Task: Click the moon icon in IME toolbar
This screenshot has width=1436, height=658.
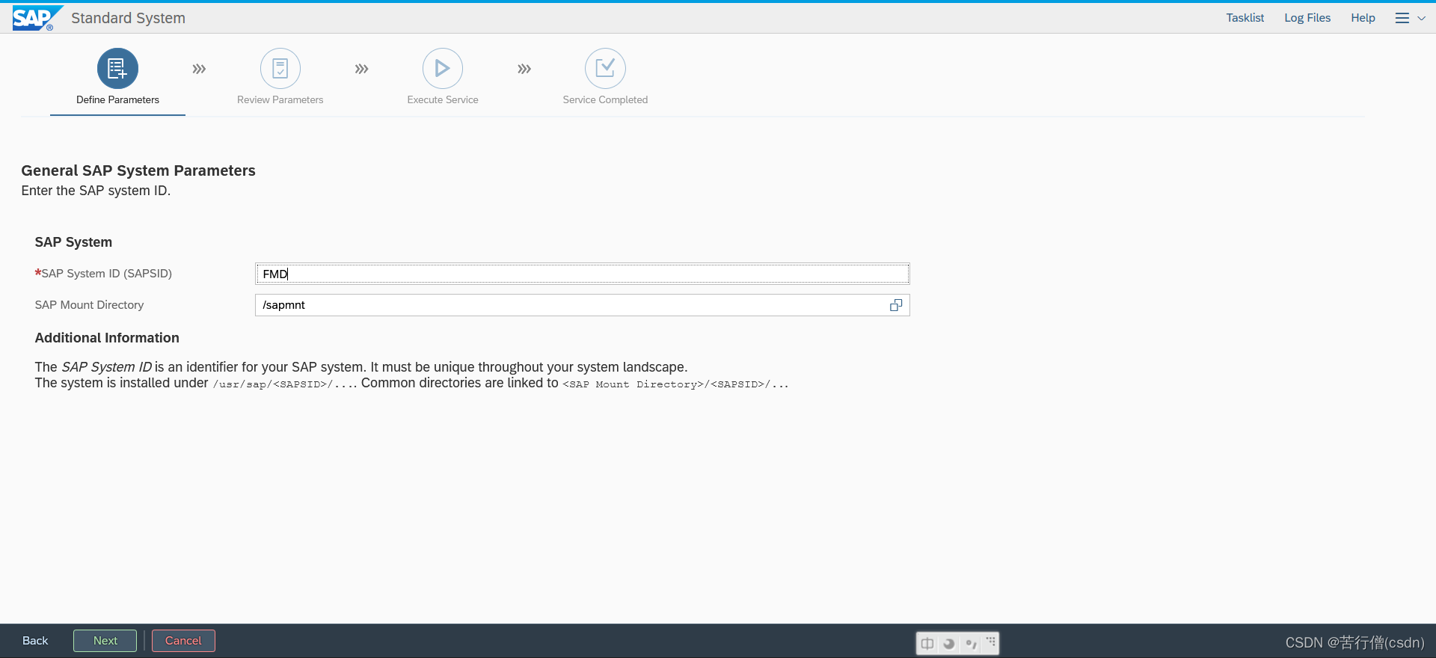Action: (949, 644)
